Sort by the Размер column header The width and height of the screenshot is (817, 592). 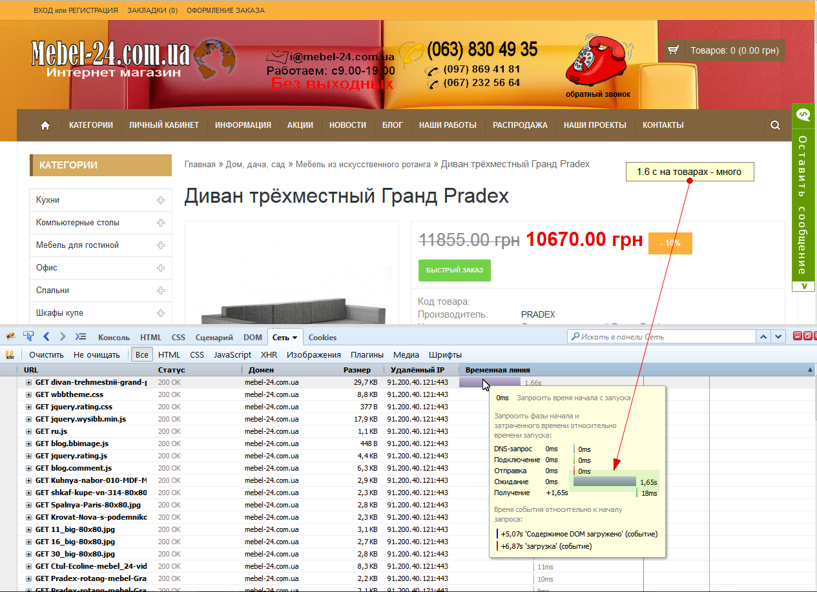point(357,370)
